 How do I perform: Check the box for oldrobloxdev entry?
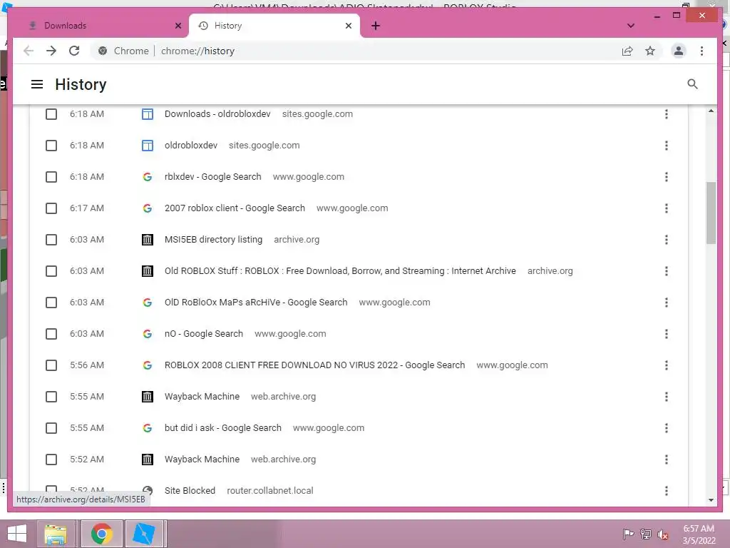(x=51, y=146)
